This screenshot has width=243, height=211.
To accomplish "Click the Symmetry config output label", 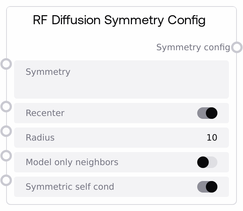I will (x=193, y=47).
